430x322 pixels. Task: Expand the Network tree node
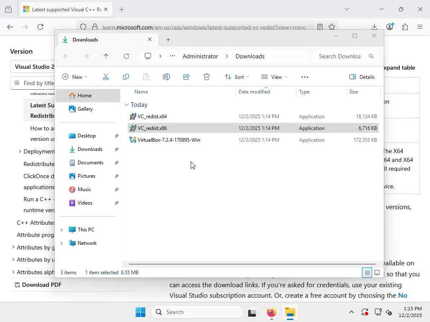pos(62,243)
